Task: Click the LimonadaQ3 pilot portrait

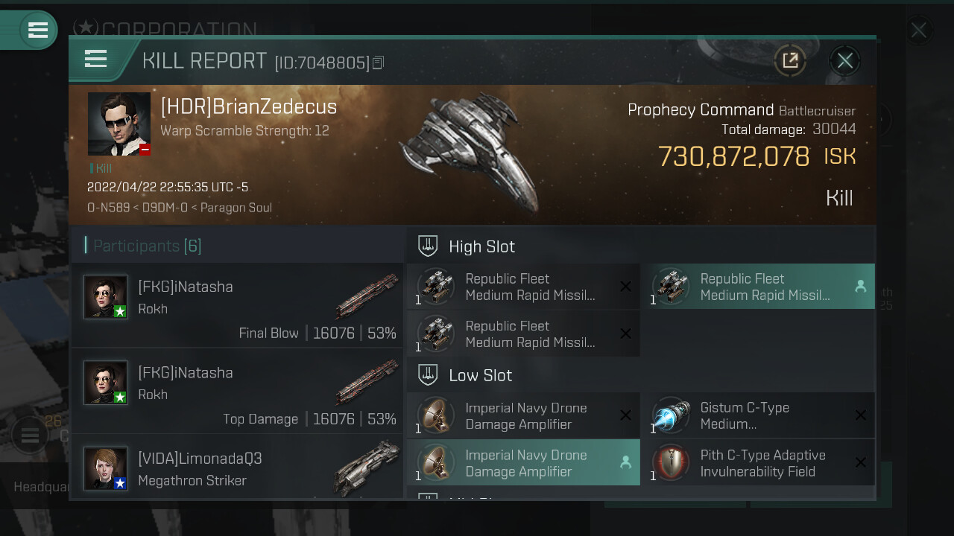Action: 105,469
